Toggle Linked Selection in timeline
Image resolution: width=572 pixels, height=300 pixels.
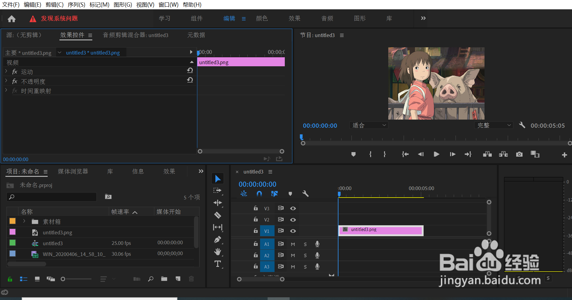click(x=274, y=194)
